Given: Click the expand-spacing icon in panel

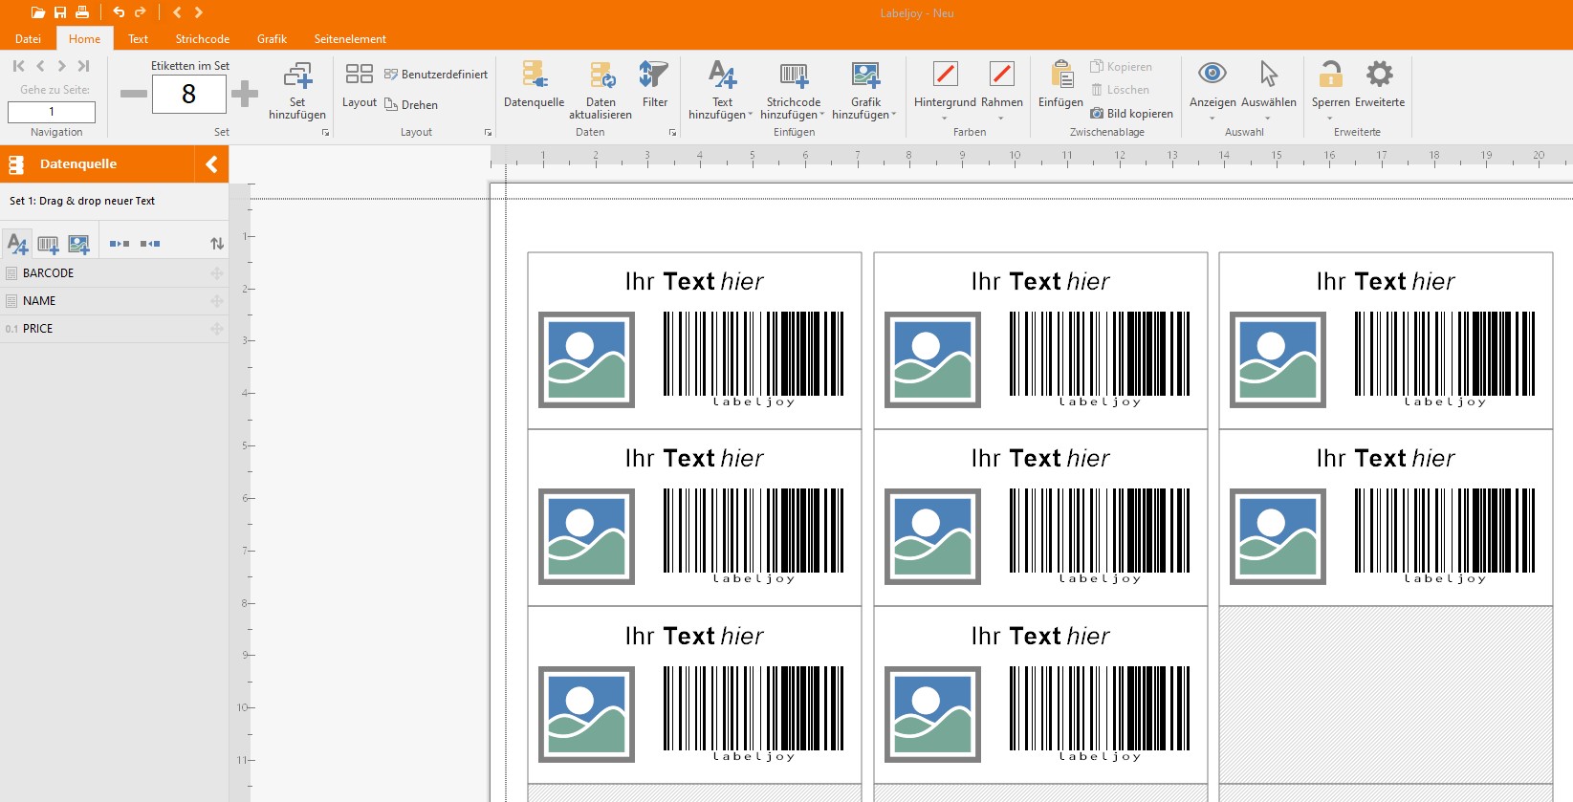Looking at the screenshot, I should tap(120, 244).
